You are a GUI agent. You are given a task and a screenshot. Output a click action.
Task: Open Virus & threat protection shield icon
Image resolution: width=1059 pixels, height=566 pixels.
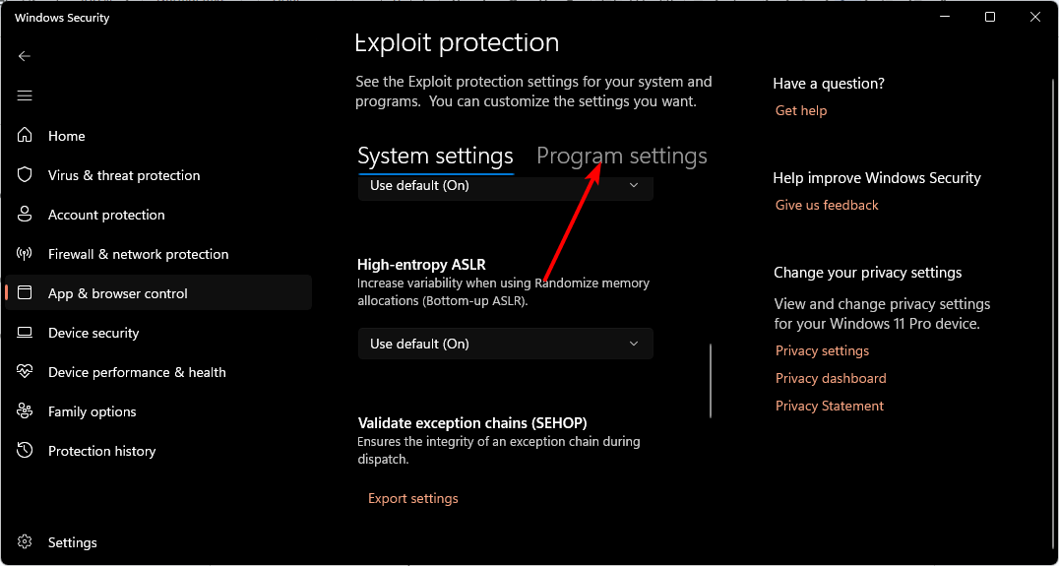(26, 175)
